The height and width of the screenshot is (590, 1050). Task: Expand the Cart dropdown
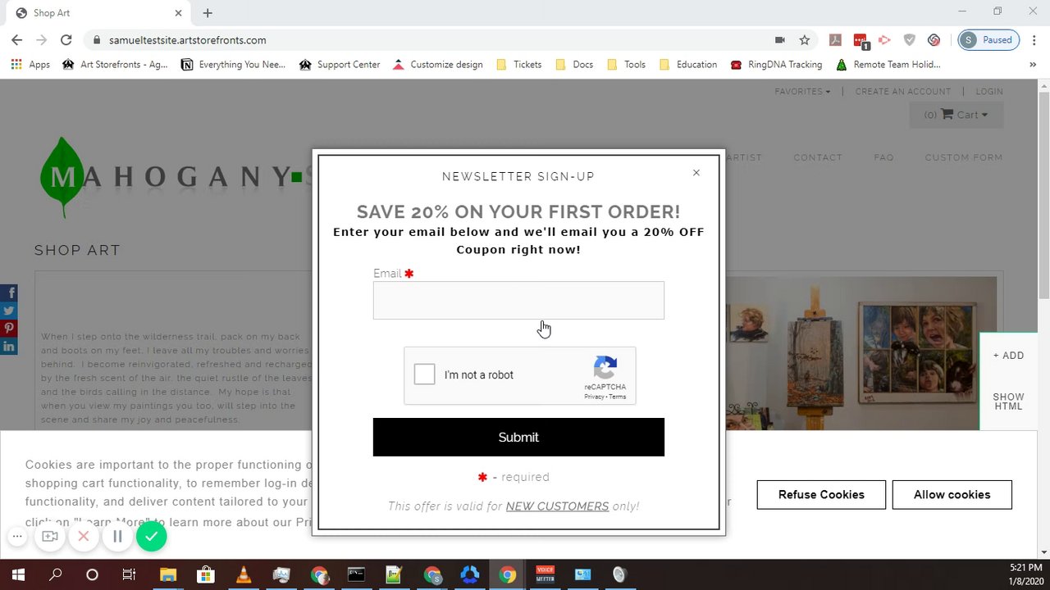coord(956,115)
